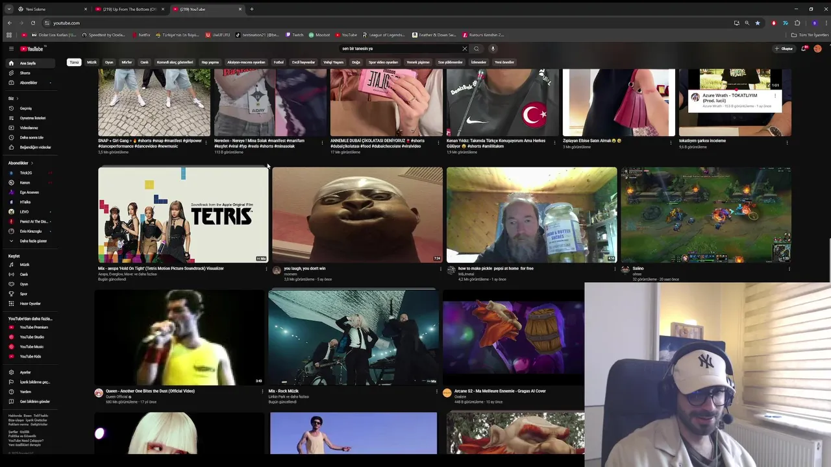Reload the page in Chrome
Image resolution: width=831 pixels, height=467 pixels.
[33, 23]
